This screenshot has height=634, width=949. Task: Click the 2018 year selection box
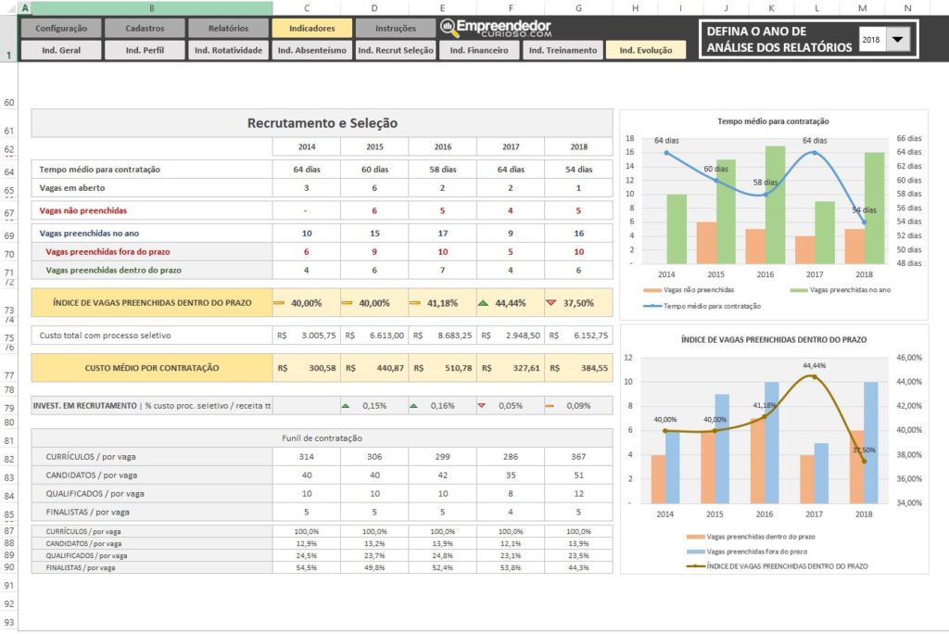tap(871, 40)
